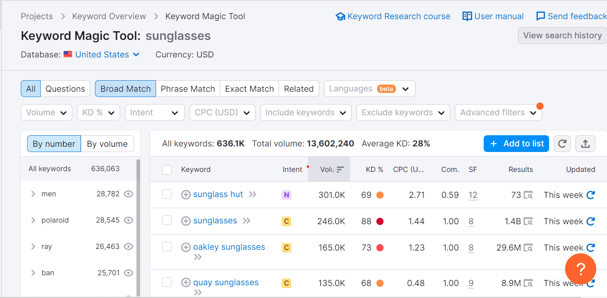The image size is (607, 298).
Task: Open the quay sunglasses keyword link
Action: click(225, 283)
